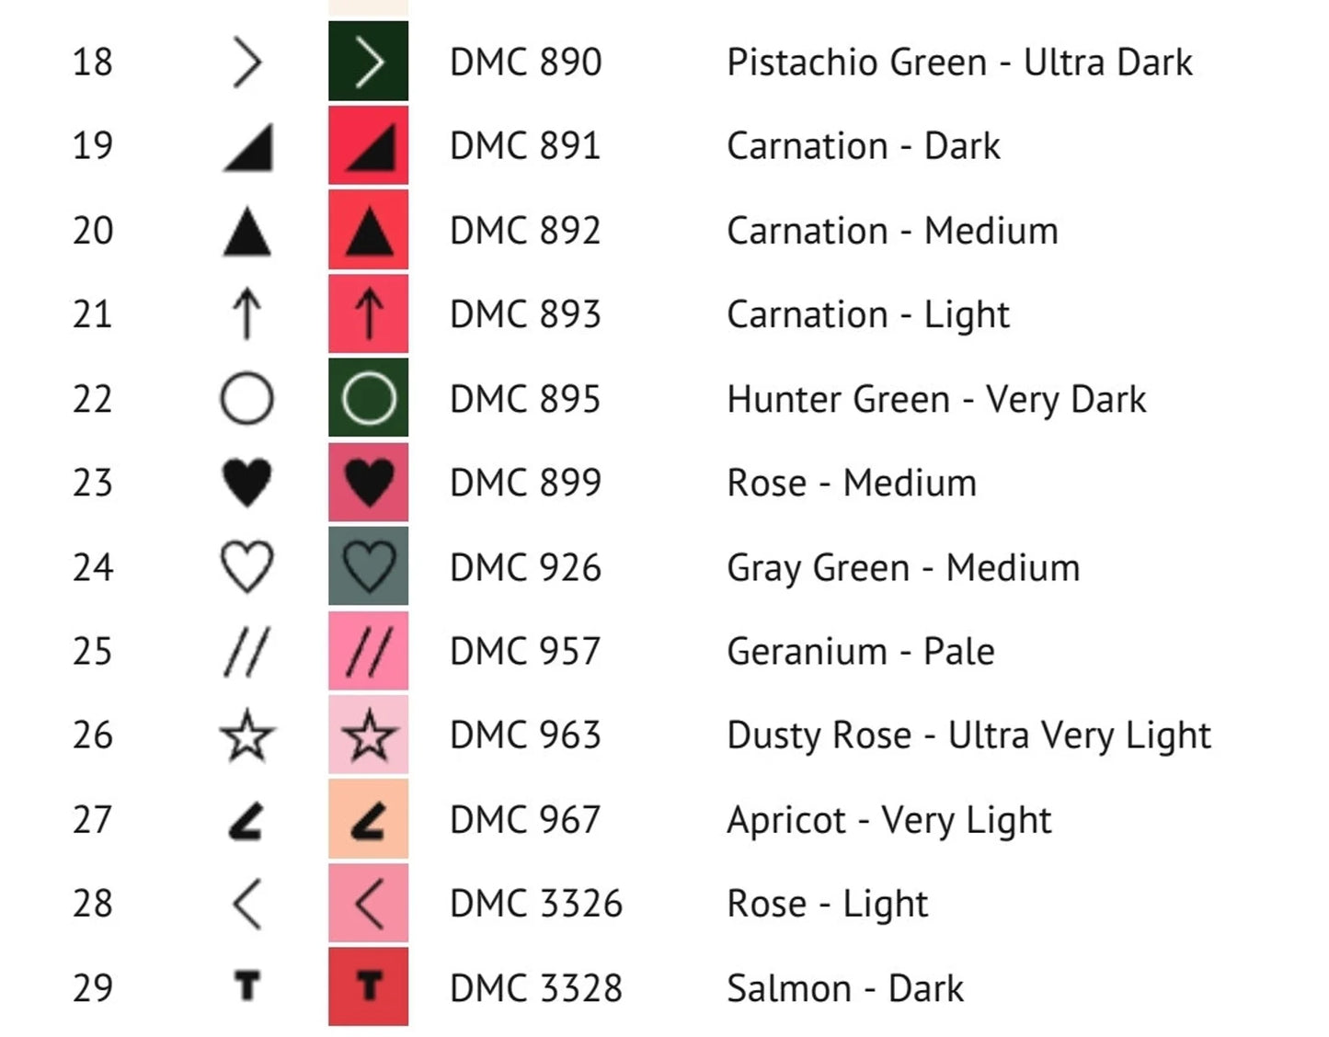Select the Hunter Green DMC 895 swatch
Viewport: 1329px width, 1037px height.
click(368, 399)
